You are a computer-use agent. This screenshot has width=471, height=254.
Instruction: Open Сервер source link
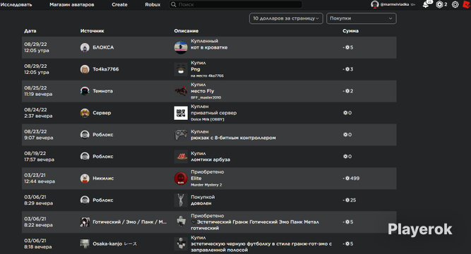(x=102, y=113)
